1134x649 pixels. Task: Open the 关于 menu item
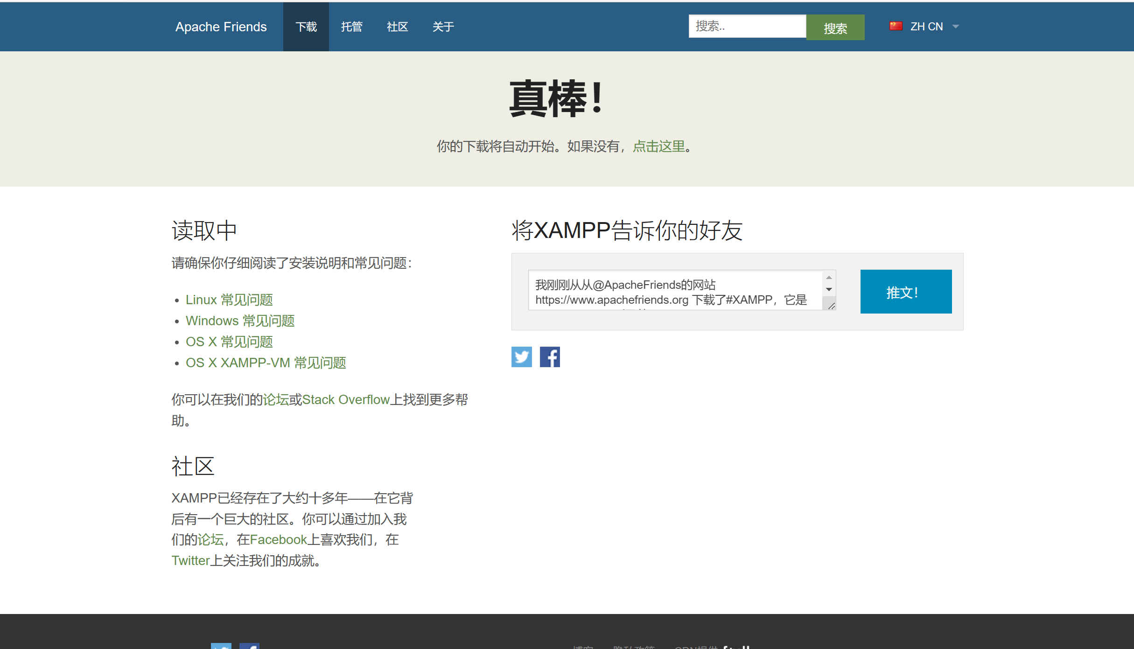click(x=443, y=27)
